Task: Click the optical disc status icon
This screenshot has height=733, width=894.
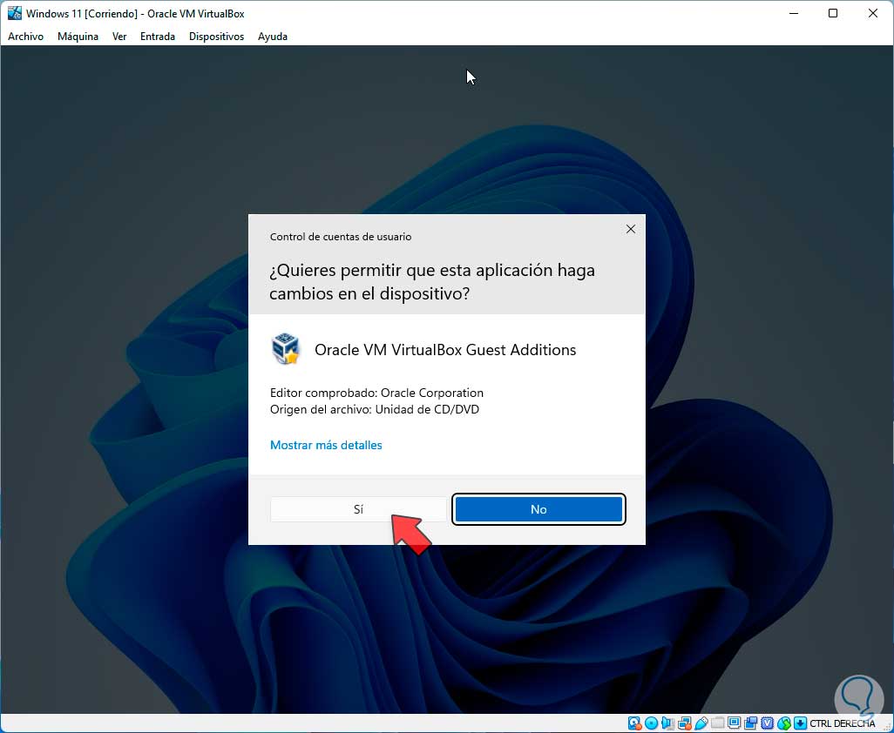Action: tap(651, 723)
